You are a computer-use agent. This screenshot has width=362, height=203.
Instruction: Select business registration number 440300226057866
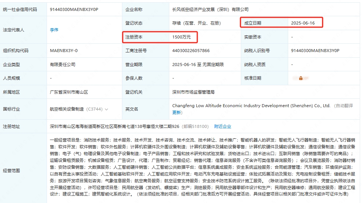point(191,51)
